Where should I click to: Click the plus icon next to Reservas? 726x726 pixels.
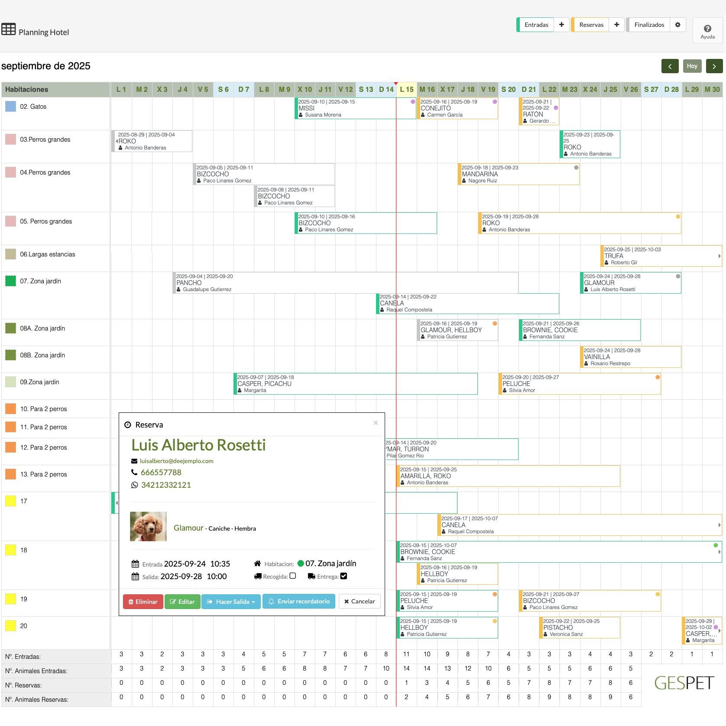tap(616, 25)
